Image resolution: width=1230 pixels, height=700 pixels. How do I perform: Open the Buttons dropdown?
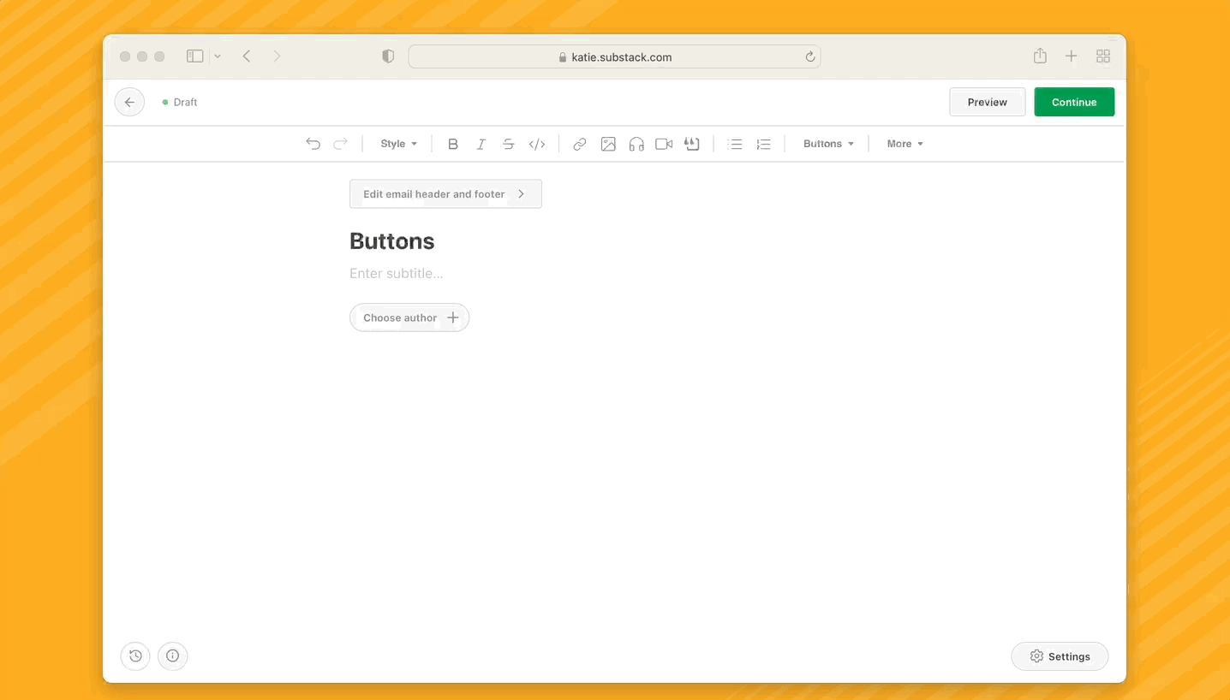[827, 144]
